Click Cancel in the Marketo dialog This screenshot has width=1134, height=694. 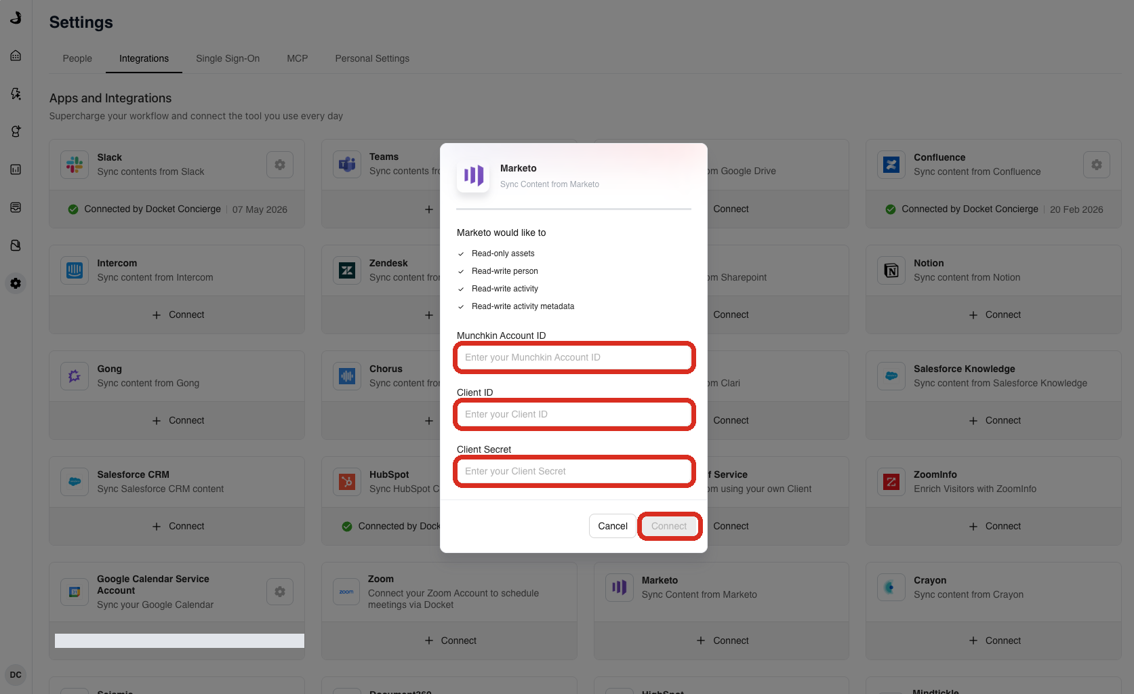(613, 526)
